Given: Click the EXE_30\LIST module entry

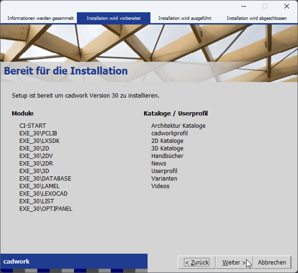Looking at the screenshot, I should (x=37, y=201).
